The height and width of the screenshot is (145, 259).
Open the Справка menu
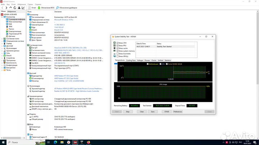pyautogui.click(x=38, y=4)
